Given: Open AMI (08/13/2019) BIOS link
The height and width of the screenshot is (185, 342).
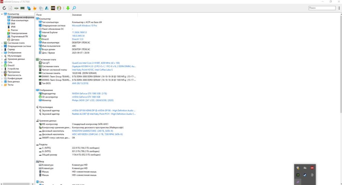Looking at the screenshot, I should click(x=80, y=83).
